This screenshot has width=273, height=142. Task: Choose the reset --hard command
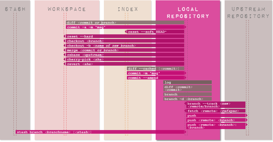(125, 36)
